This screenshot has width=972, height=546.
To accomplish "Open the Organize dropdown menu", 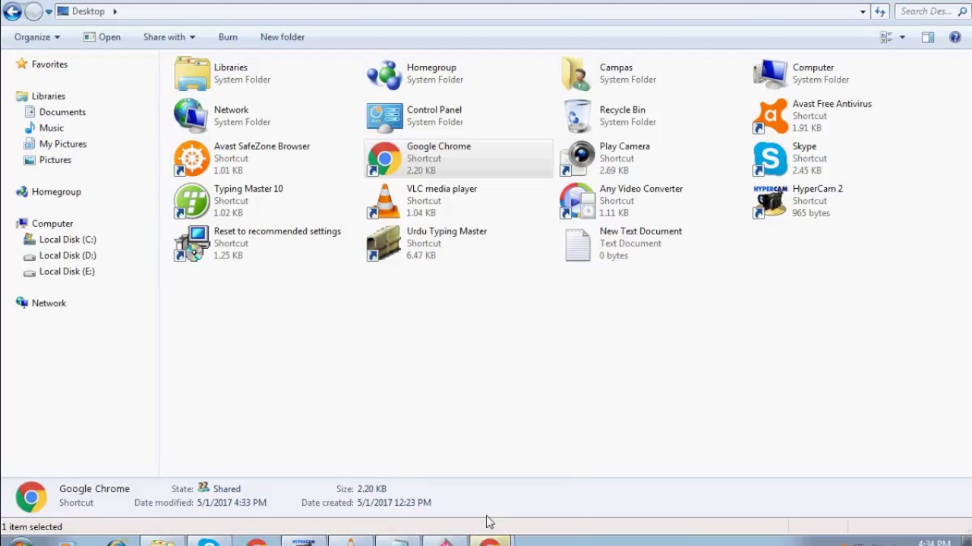I will (x=36, y=37).
